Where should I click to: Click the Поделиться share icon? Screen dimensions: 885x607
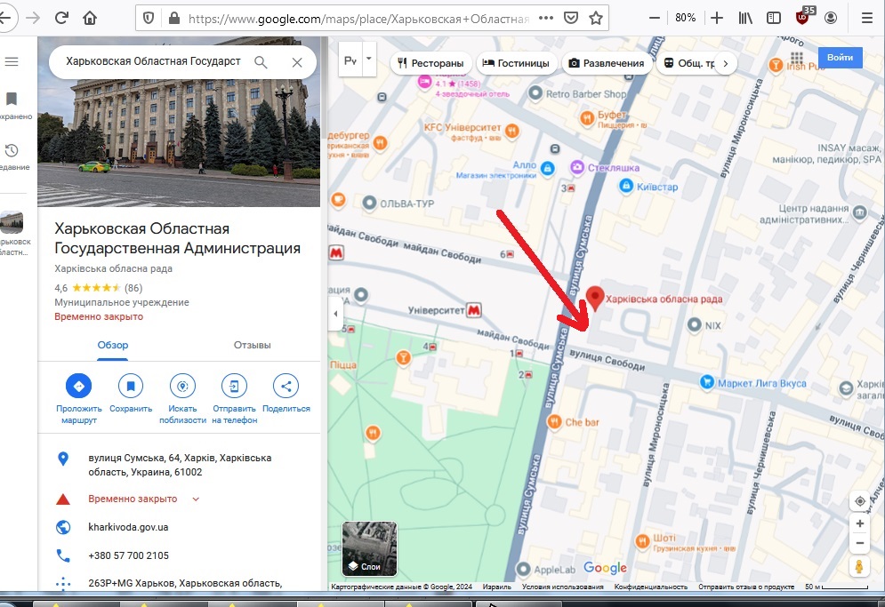[x=286, y=386]
